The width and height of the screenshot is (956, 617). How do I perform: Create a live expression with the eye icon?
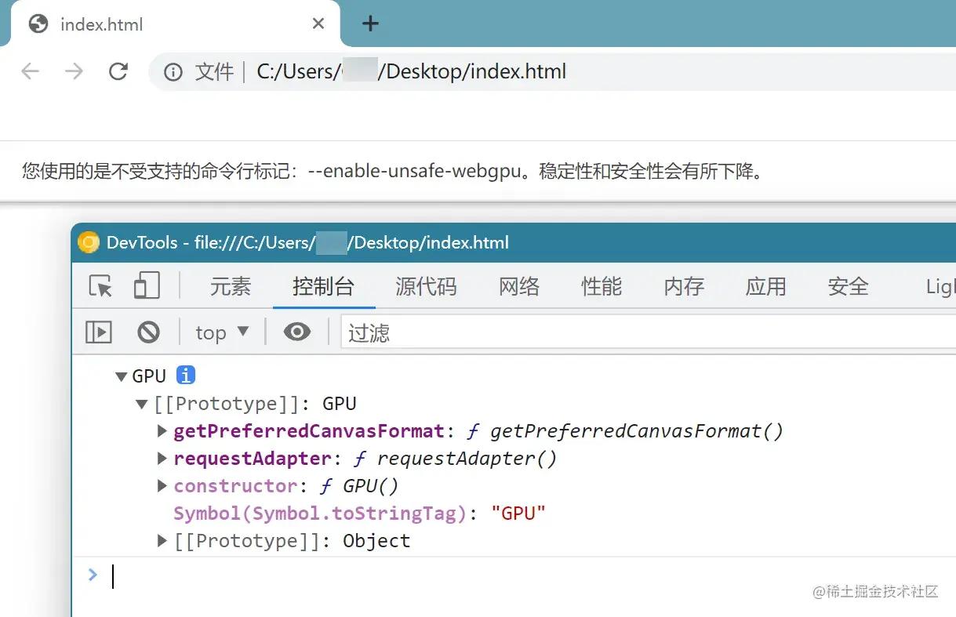pos(296,332)
